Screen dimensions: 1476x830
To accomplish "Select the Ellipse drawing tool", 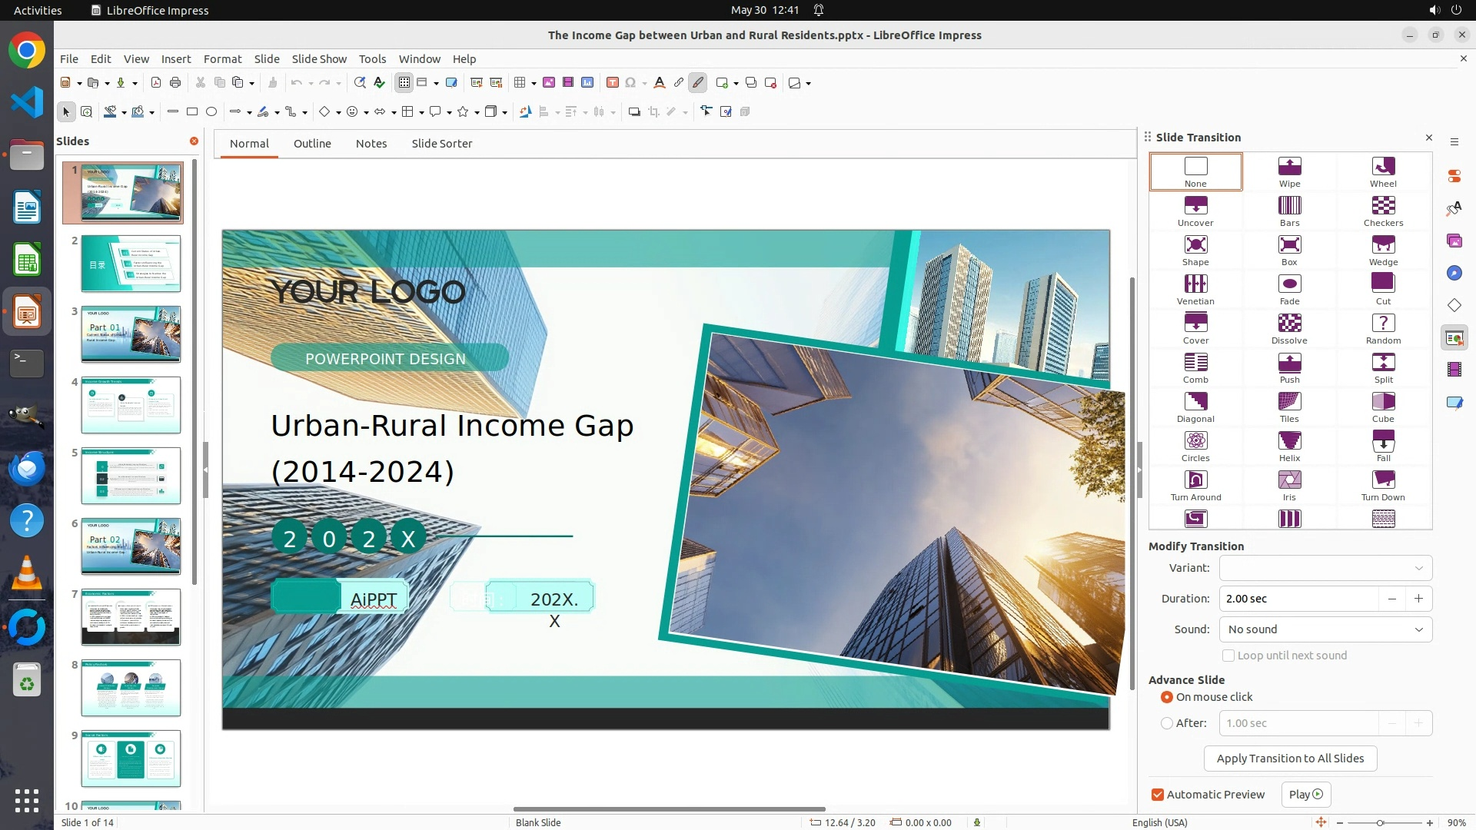I will pyautogui.click(x=211, y=112).
